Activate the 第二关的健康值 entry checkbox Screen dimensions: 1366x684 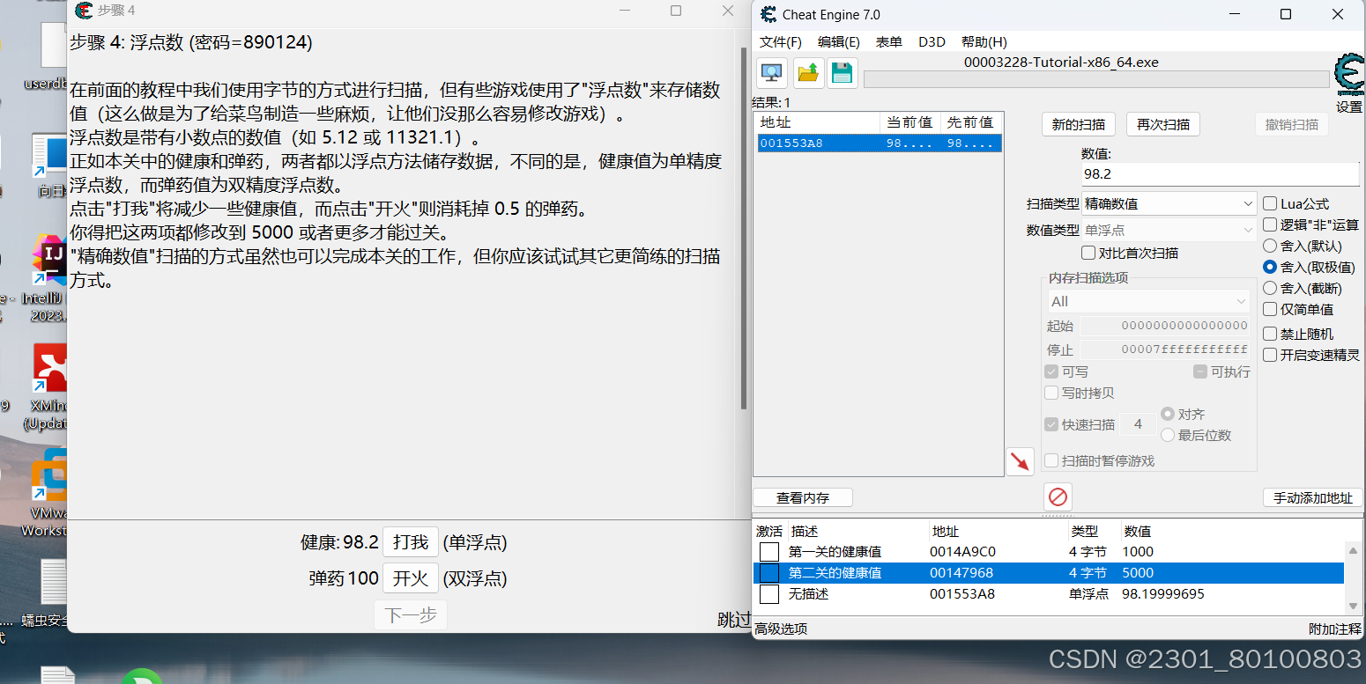769,573
